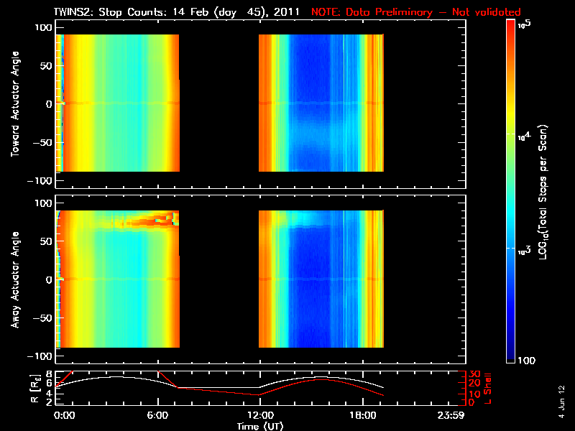
Task: Click the Toward panel blue data block after 12:00
Action: pyautogui.click(x=321, y=103)
